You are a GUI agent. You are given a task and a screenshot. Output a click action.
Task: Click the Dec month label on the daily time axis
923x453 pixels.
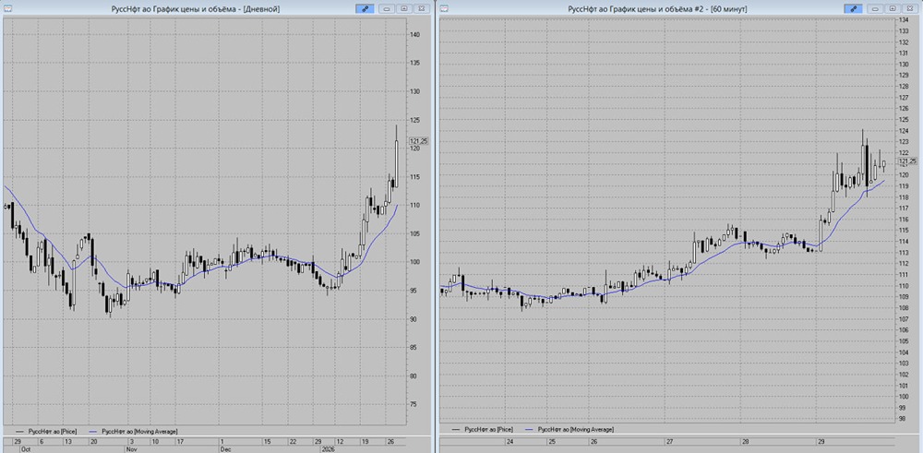point(225,448)
